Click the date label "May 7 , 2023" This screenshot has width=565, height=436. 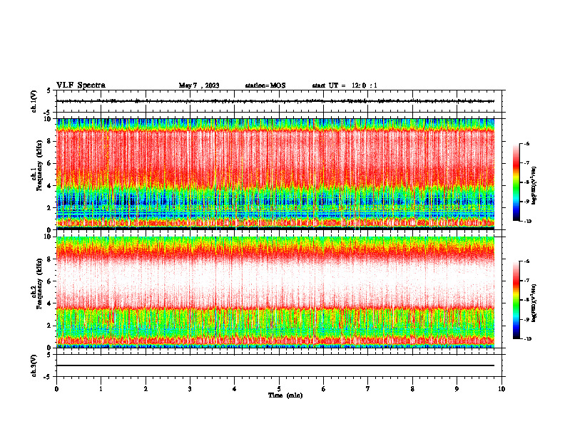coord(199,85)
